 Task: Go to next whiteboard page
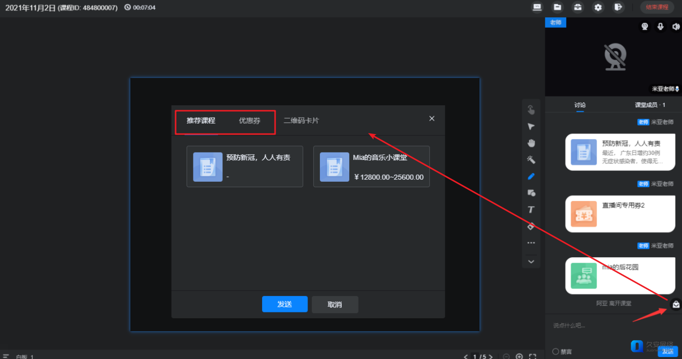[490, 357]
